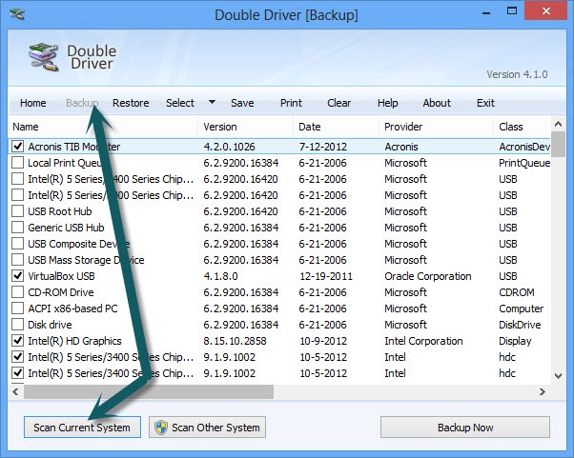Click the vertical scrollbar thumb

point(558,145)
